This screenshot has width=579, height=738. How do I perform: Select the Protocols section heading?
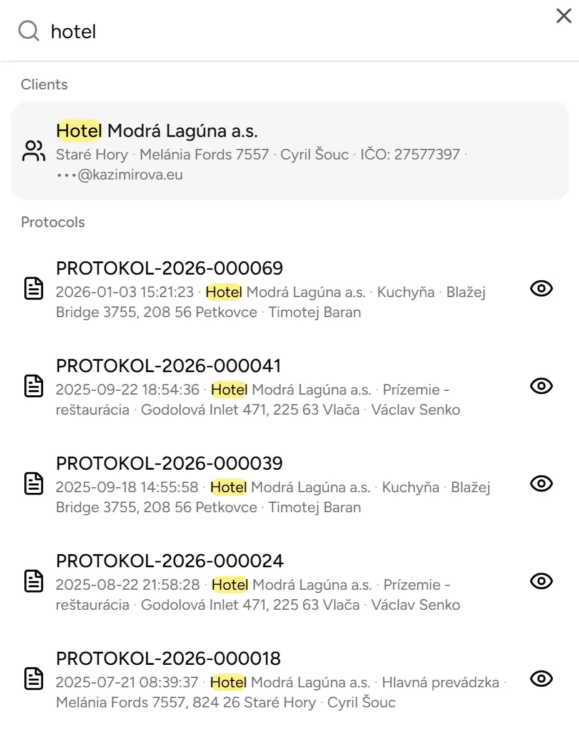[53, 222]
